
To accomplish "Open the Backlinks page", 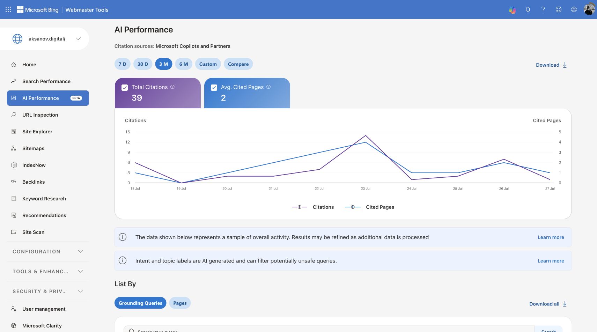I will pos(48,182).
